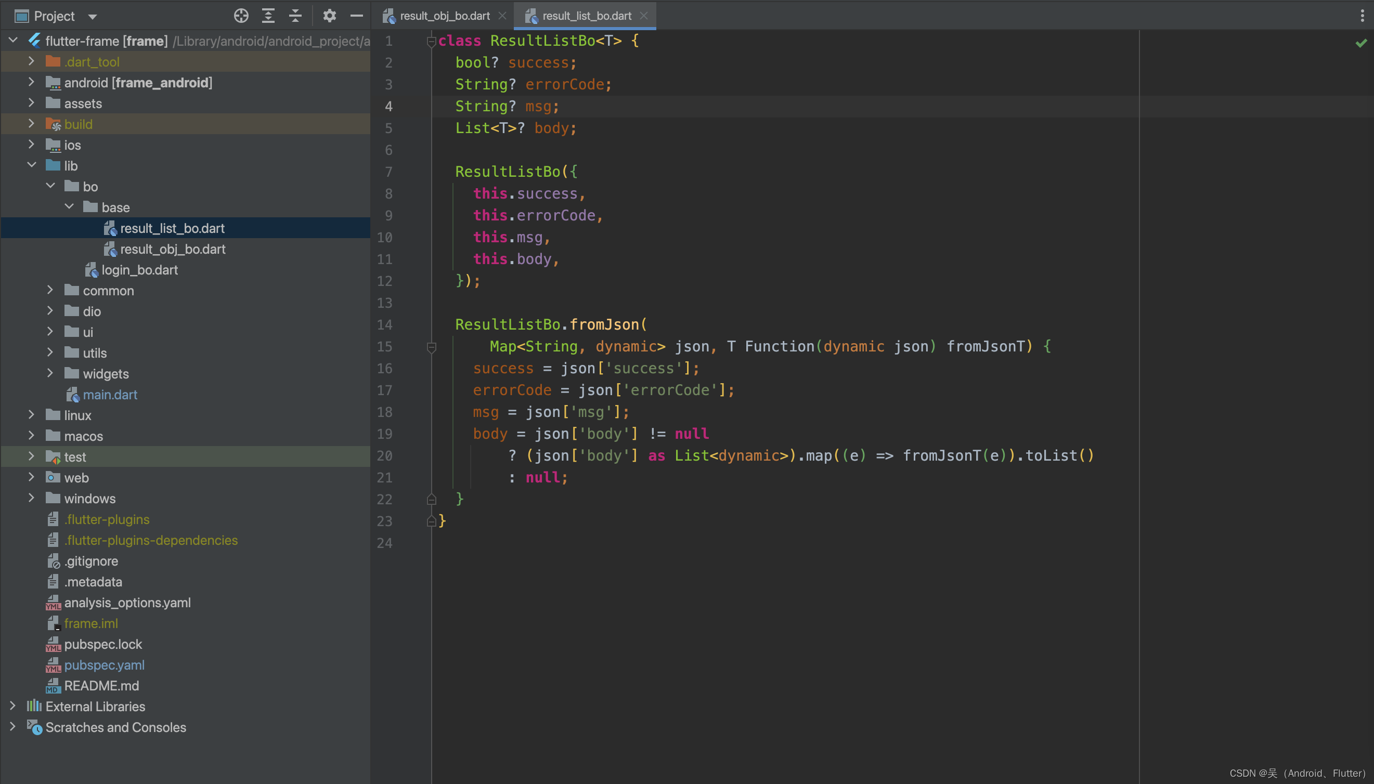The image size is (1374, 784).
Task: Open pubspec.yaml file
Action: (x=104, y=665)
